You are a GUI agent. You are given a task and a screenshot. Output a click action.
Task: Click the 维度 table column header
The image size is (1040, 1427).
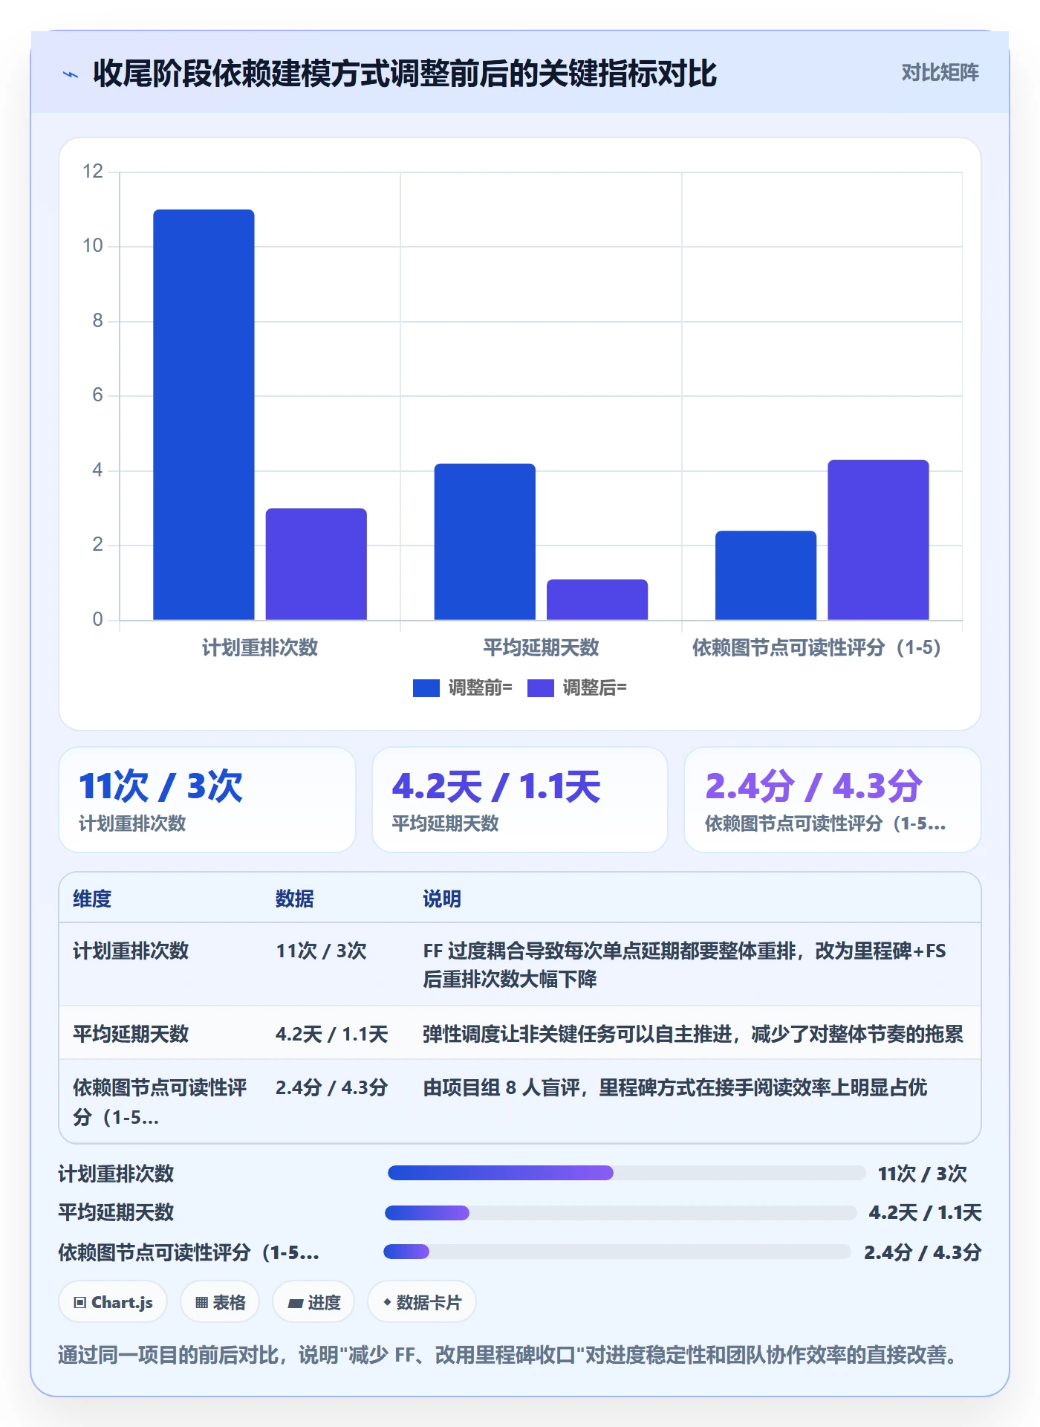[92, 899]
